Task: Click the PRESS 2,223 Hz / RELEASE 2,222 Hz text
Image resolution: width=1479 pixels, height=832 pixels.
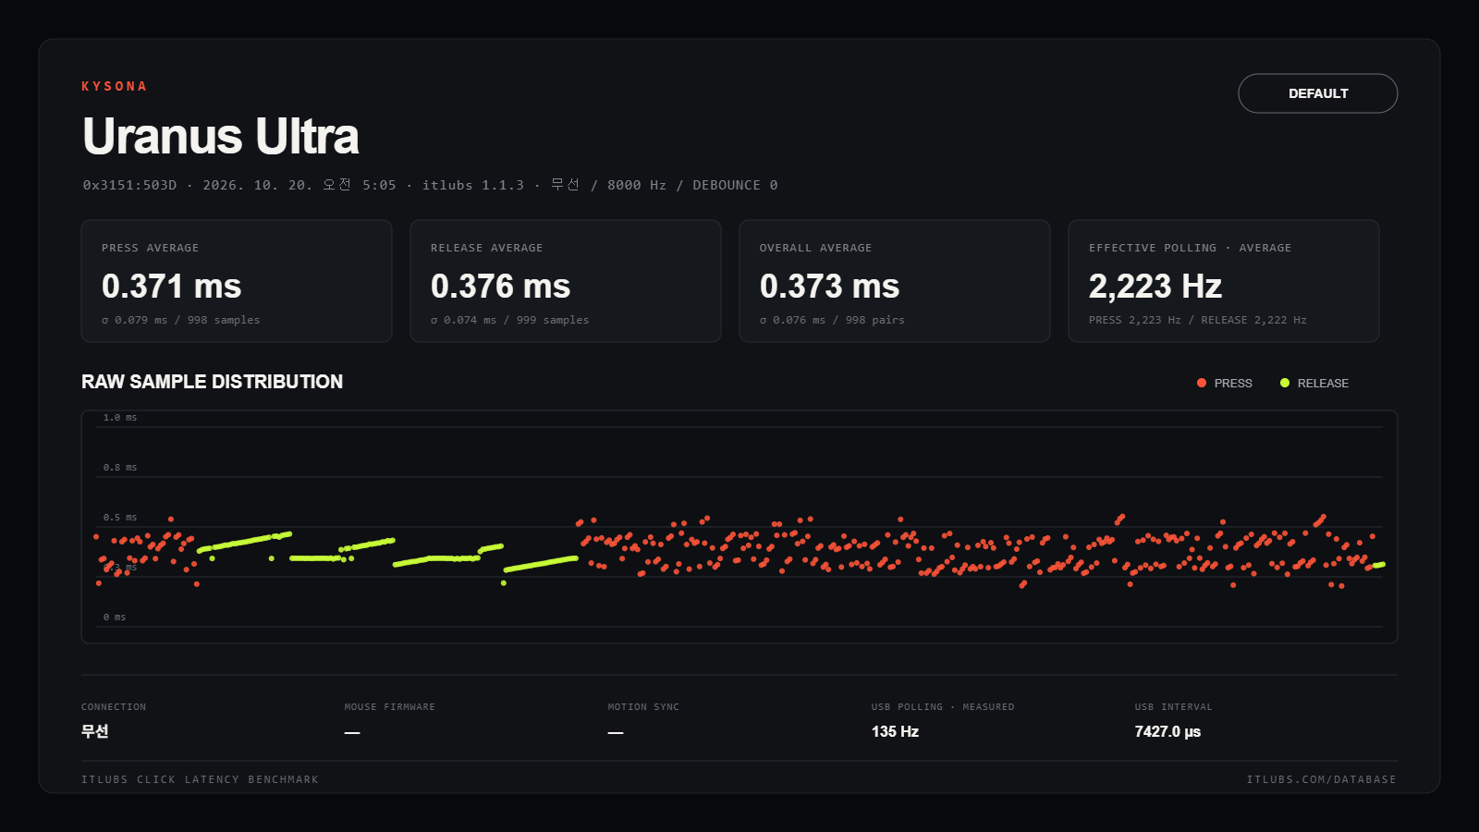Action: 1198,320
